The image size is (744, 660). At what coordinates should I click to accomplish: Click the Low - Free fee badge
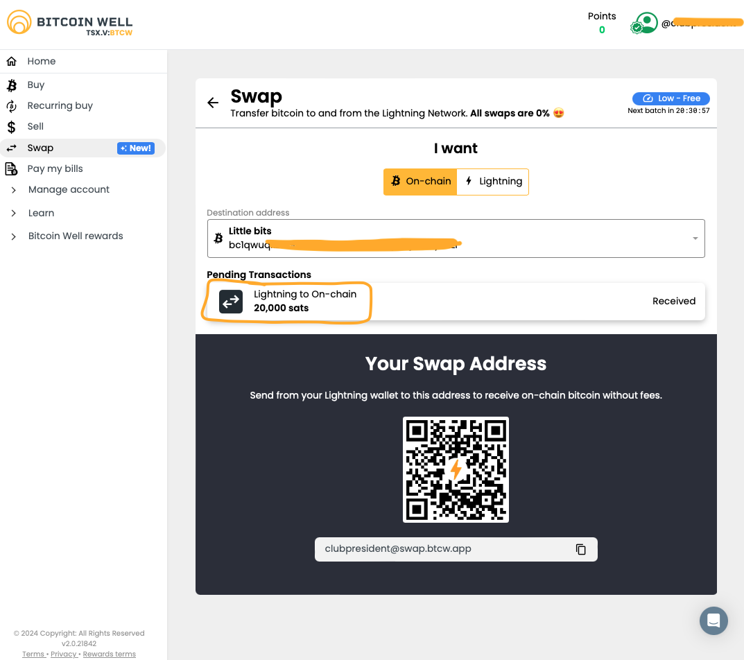point(671,98)
